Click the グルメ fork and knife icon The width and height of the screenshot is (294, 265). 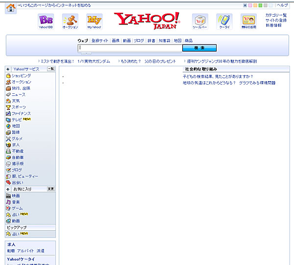(8, 139)
